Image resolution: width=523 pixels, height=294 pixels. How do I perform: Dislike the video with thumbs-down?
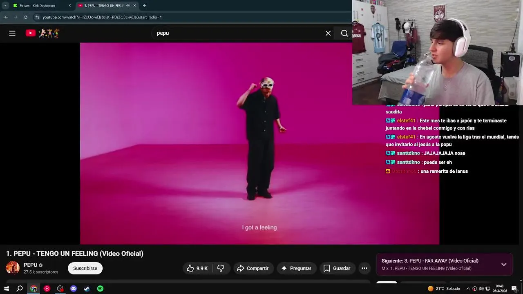pyautogui.click(x=221, y=268)
